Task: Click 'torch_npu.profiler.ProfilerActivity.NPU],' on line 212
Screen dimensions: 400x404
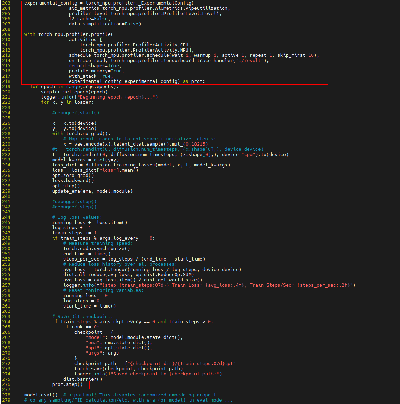Action: 137,50
